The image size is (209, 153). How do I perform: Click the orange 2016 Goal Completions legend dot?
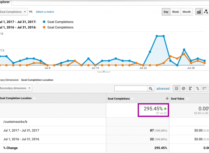click(x=44, y=27)
